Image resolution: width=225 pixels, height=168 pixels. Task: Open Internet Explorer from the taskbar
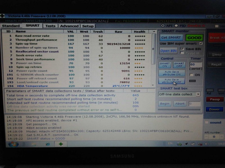(x=48, y=144)
